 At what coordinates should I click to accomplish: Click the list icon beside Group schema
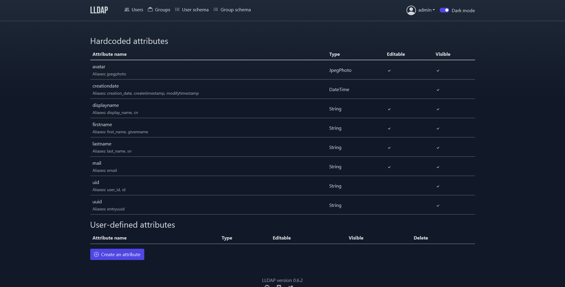pyautogui.click(x=216, y=9)
